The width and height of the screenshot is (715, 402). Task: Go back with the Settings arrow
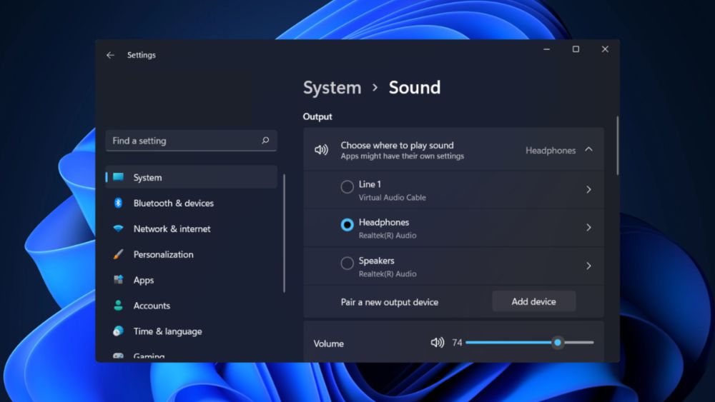click(110, 55)
